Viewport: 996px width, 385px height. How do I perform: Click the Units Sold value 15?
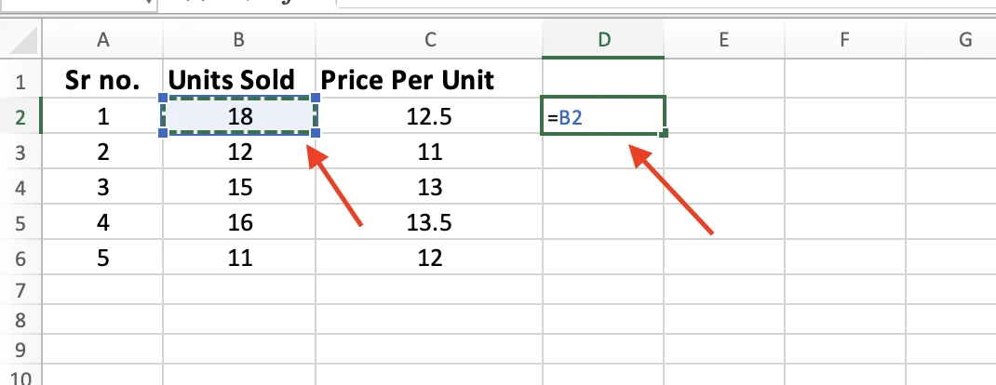[239, 187]
